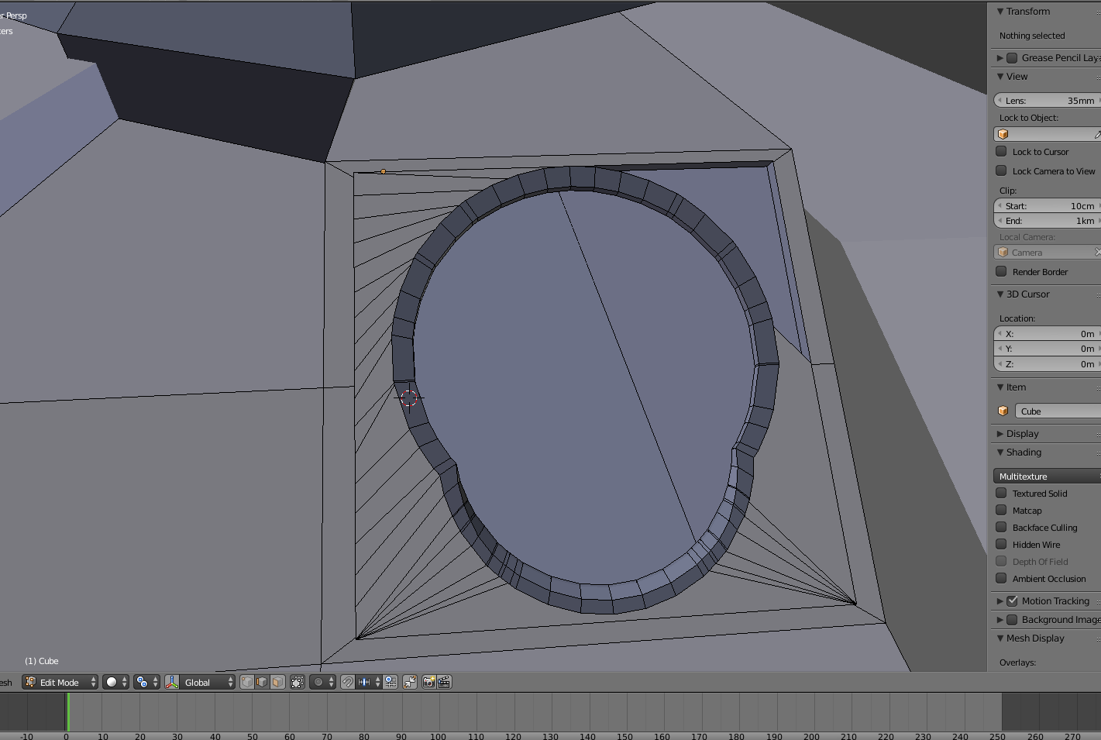This screenshot has width=1101, height=740.
Task: Toggle snap during transform magnet icon
Action: 348,682
